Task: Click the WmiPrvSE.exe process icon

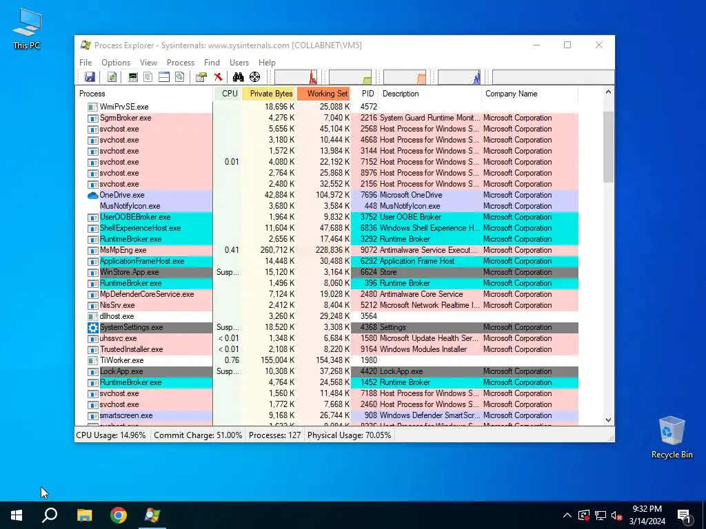Action: (x=93, y=107)
